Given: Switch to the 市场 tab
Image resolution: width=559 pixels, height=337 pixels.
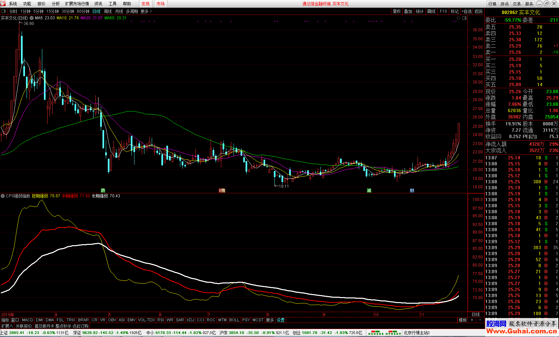Looking at the screenshot, I should tap(161, 4).
